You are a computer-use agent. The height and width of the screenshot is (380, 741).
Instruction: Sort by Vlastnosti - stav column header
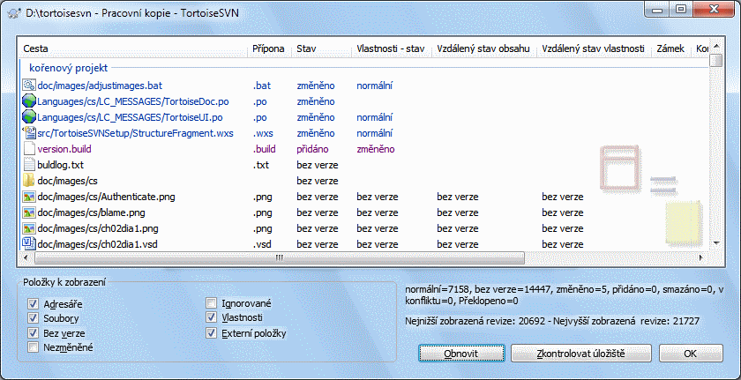point(392,48)
